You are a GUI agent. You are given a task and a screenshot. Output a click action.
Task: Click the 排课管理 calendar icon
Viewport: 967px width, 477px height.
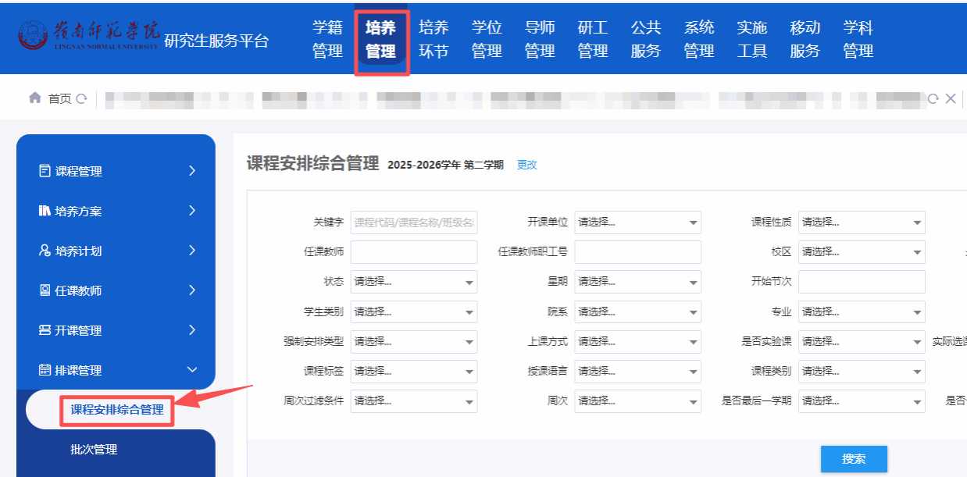point(45,370)
